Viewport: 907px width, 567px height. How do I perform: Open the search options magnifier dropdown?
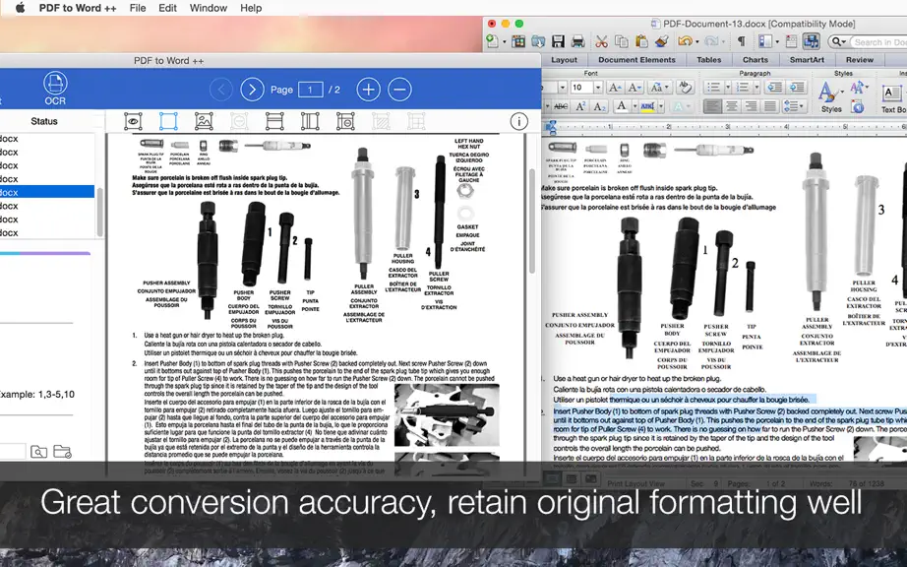coord(839,41)
